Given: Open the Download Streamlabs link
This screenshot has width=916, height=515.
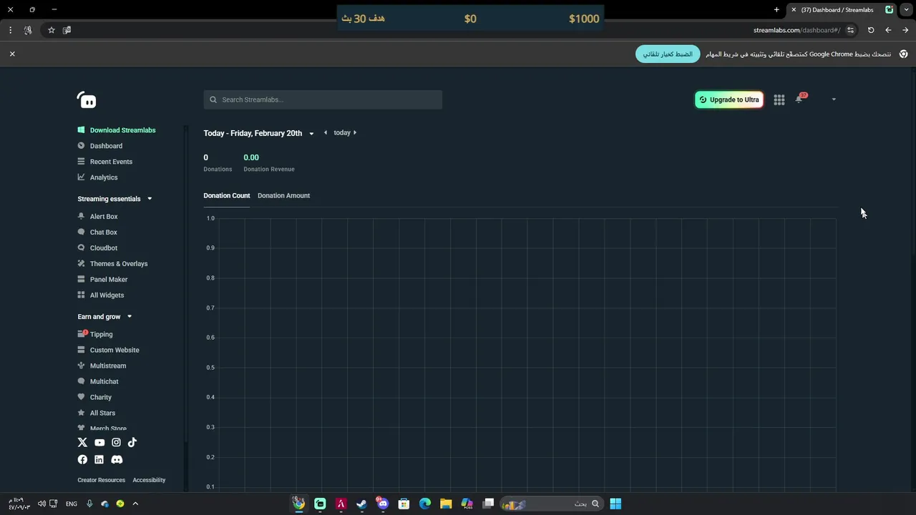Looking at the screenshot, I should (122, 130).
